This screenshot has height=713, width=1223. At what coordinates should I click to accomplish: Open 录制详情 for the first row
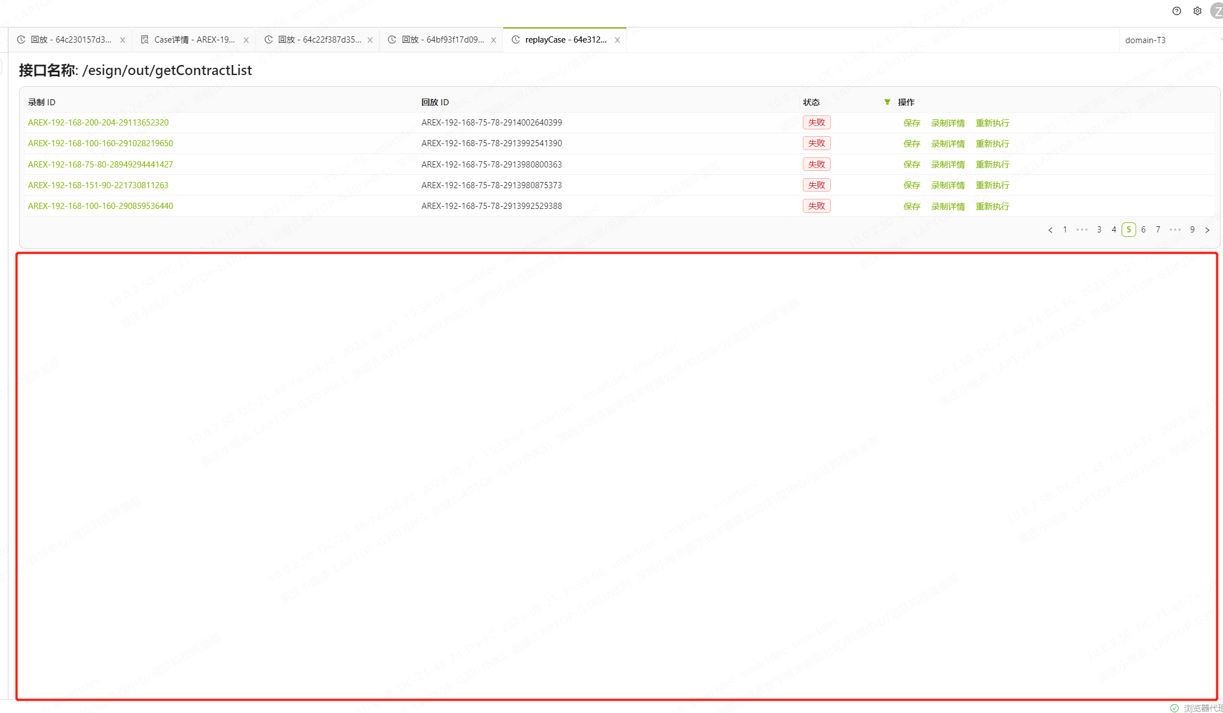[948, 123]
